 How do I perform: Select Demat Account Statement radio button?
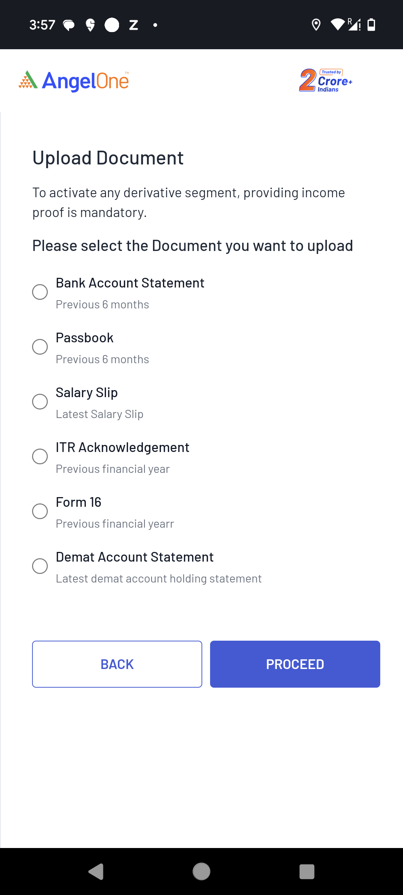[x=40, y=566]
